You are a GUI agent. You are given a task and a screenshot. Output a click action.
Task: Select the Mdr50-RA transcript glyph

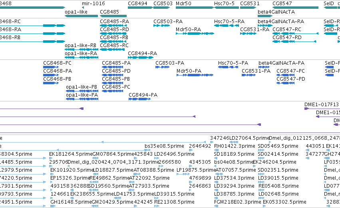point(195,34)
